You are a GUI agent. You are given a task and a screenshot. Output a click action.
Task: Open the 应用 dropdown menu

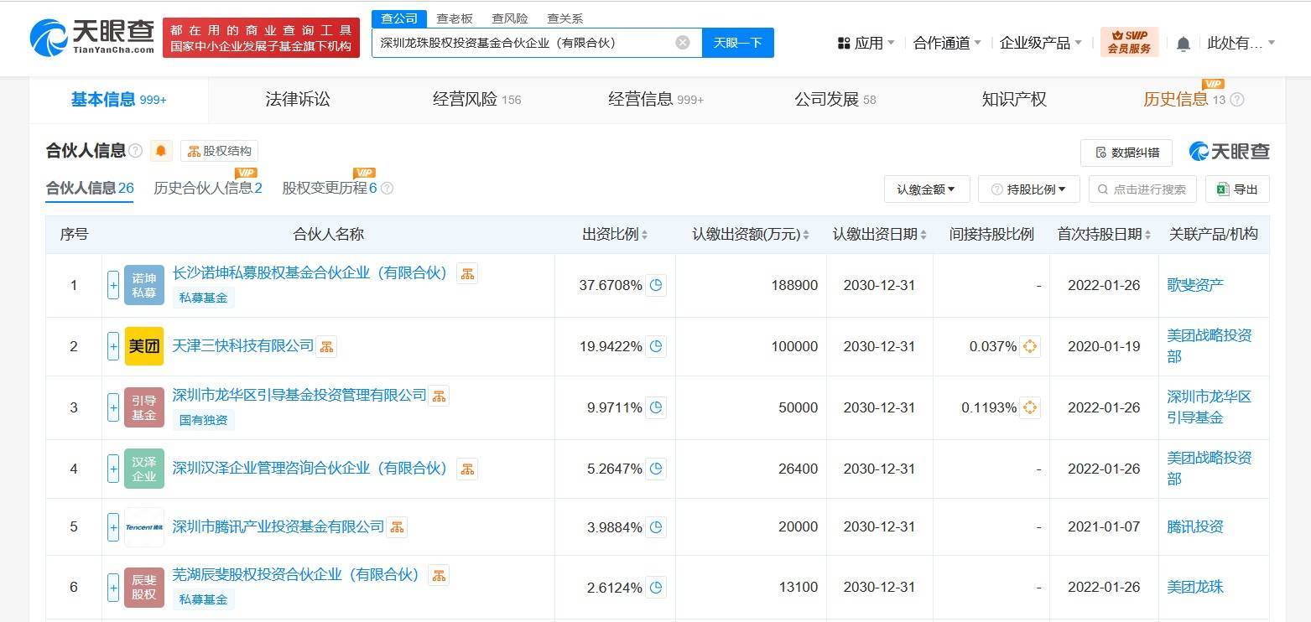click(x=866, y=43)
